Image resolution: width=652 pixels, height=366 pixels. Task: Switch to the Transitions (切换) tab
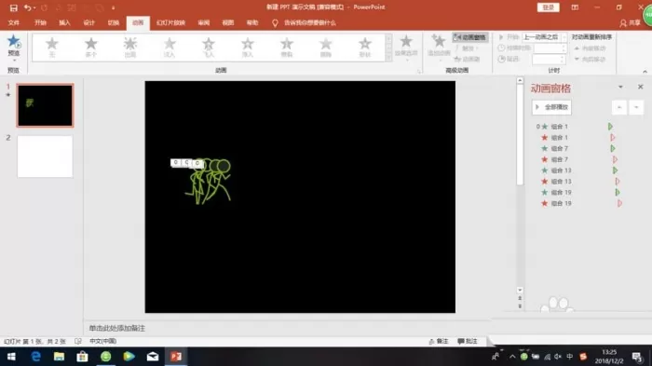114,23
